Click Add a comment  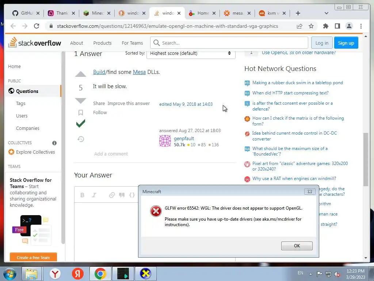coord(111,154)
